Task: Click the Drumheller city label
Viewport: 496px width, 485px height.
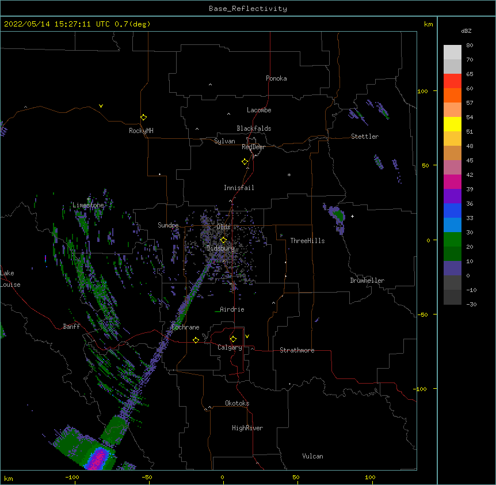Action: pyautogui.click(x=367, y=281)
